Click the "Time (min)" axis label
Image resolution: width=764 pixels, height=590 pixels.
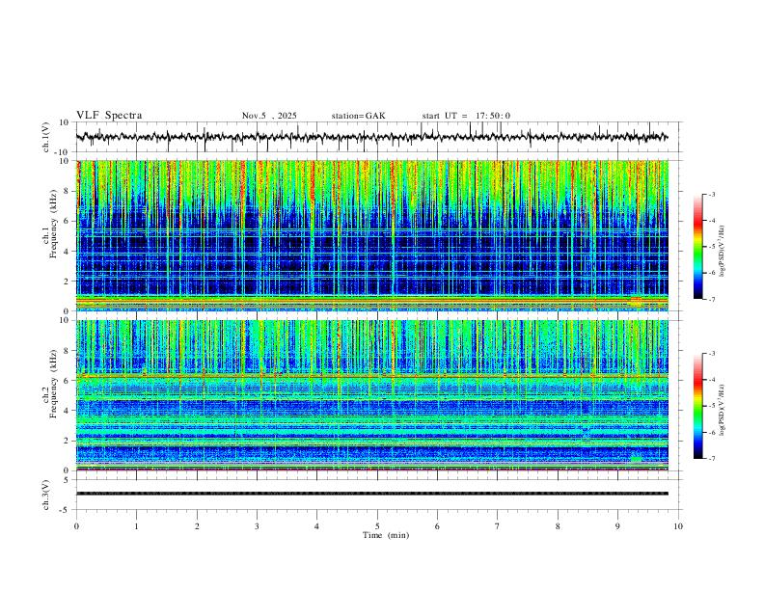386,535
